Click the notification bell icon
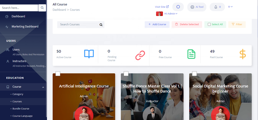258x120 pixels. (x=216, y=7)
